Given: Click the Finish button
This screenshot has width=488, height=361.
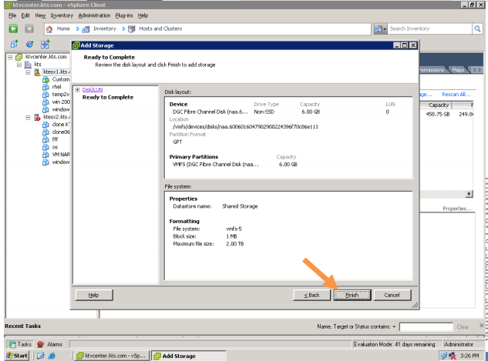Looking at the screenshot, I should pos(352,295).
